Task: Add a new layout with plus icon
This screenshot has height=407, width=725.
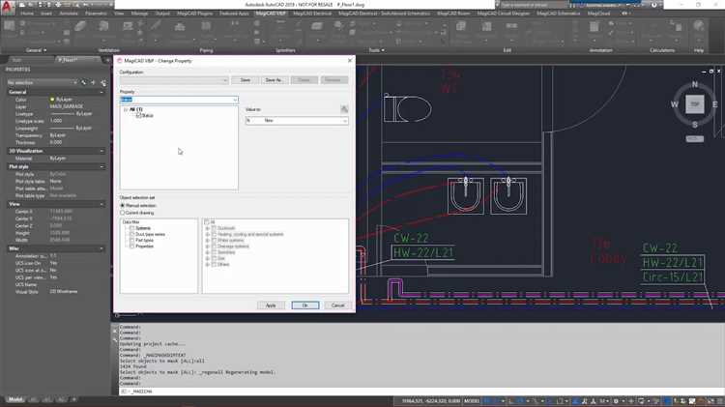Action: tap(74, 399)
